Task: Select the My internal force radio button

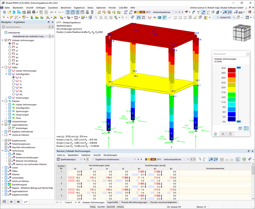Action: tap(13, 91)
